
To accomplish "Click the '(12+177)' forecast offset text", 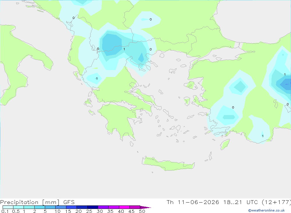I will tap(276, 202).
